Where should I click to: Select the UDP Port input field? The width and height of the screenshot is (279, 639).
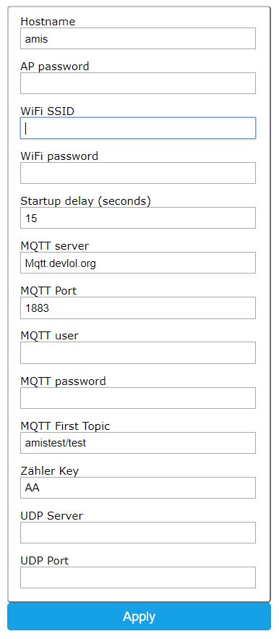(x=138, y=577)
